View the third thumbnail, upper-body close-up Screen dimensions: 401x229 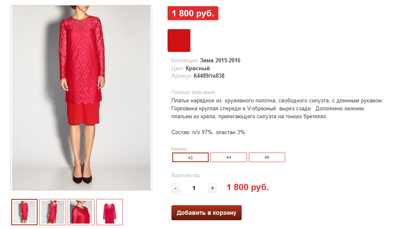click(x=81, y=212)
